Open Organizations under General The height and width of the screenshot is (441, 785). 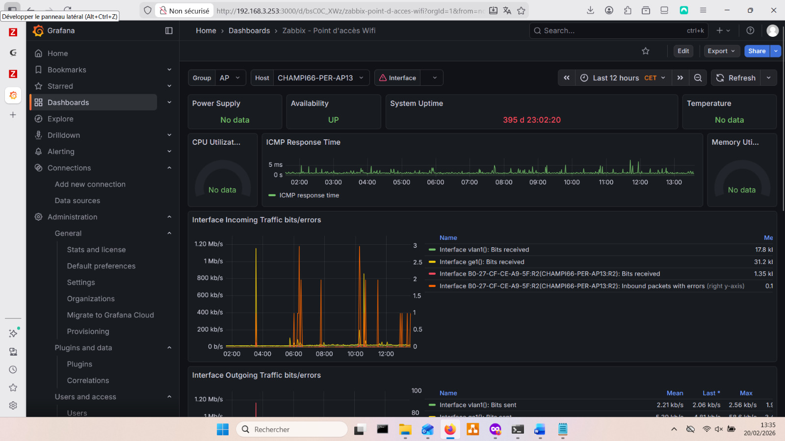pyautogui.click(x=91, y=299)
